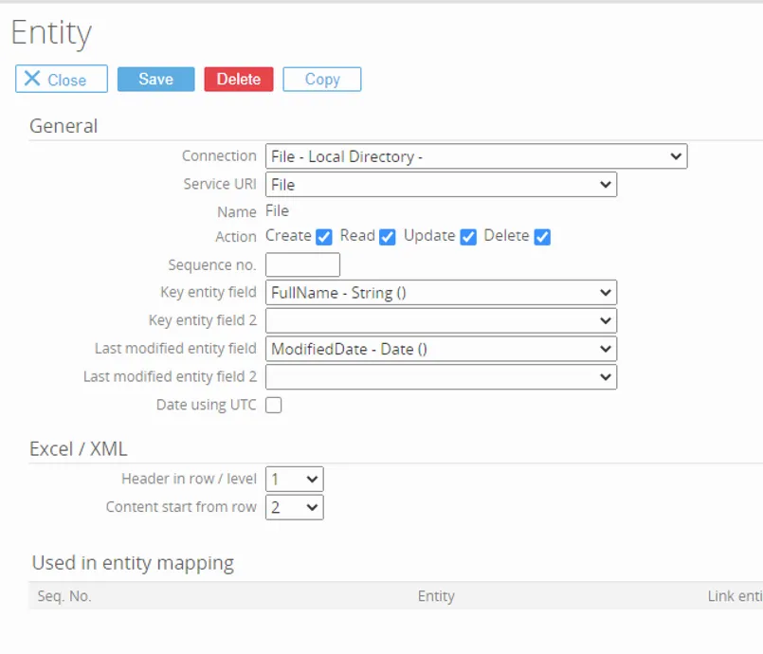Screen dimensions: 763x654
Task: Enable the Date using UTC checkbox
Action: click(274, 406)
